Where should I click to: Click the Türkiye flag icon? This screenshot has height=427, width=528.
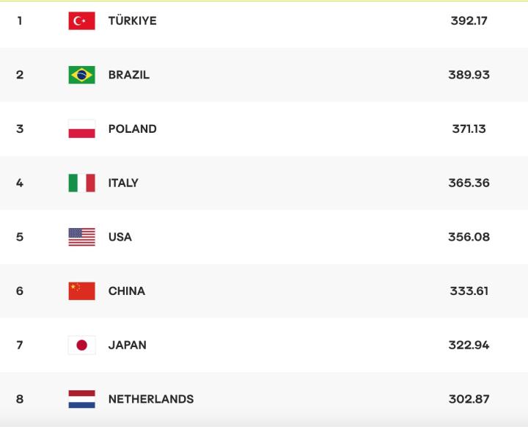[x=81, y=21]
